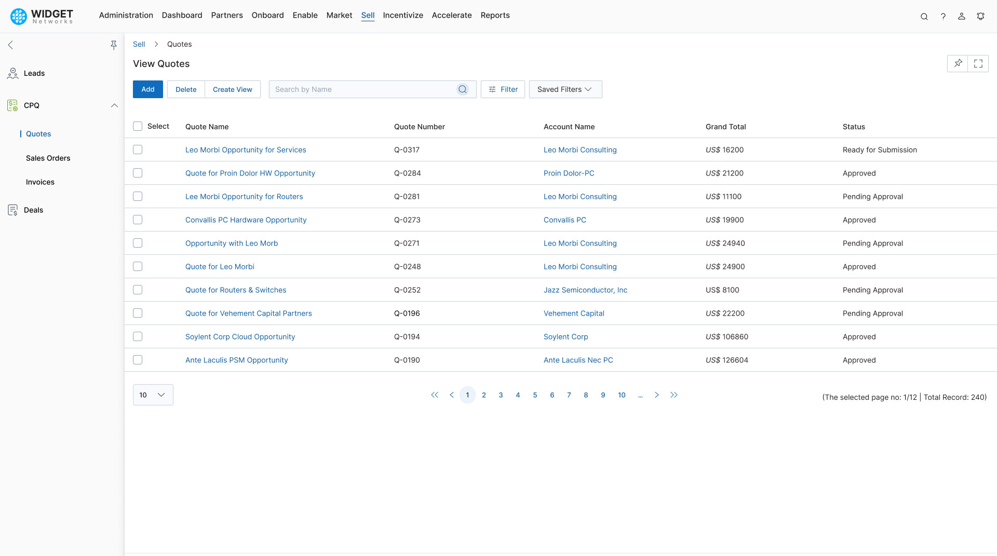
Task: Open the page size dropdown showing 10
Action: (x=153, y=395)
